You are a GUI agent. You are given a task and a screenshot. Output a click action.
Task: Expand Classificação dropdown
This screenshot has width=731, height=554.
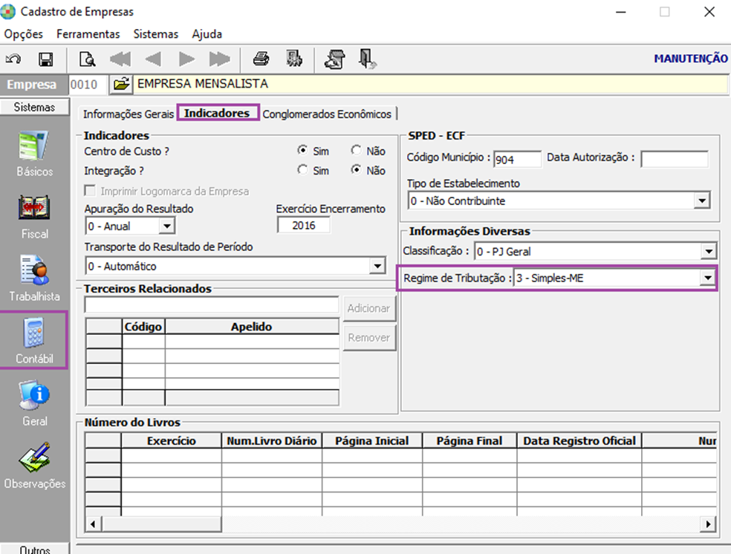pyautogui.click(x=709, y=252)
